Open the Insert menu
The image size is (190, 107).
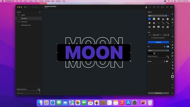click(x=26, y=1)
